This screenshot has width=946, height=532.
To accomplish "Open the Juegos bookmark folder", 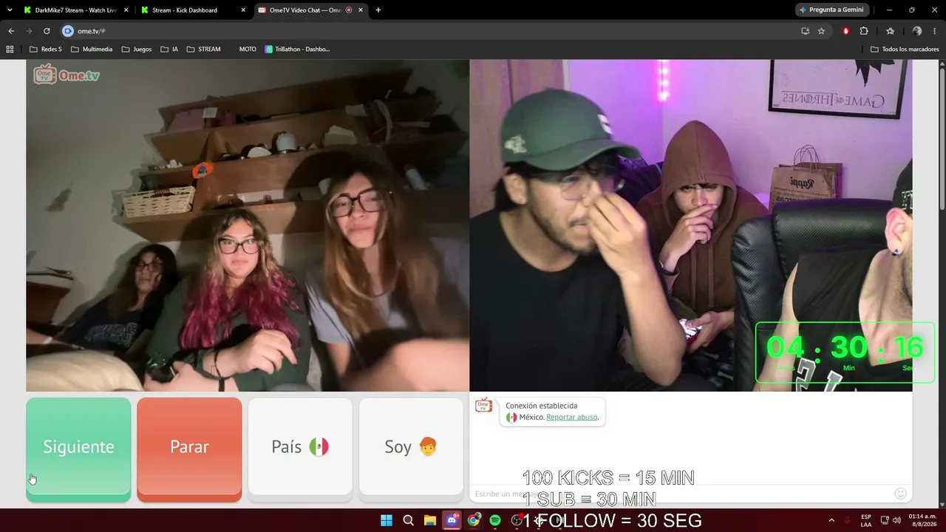I will 137,50.
